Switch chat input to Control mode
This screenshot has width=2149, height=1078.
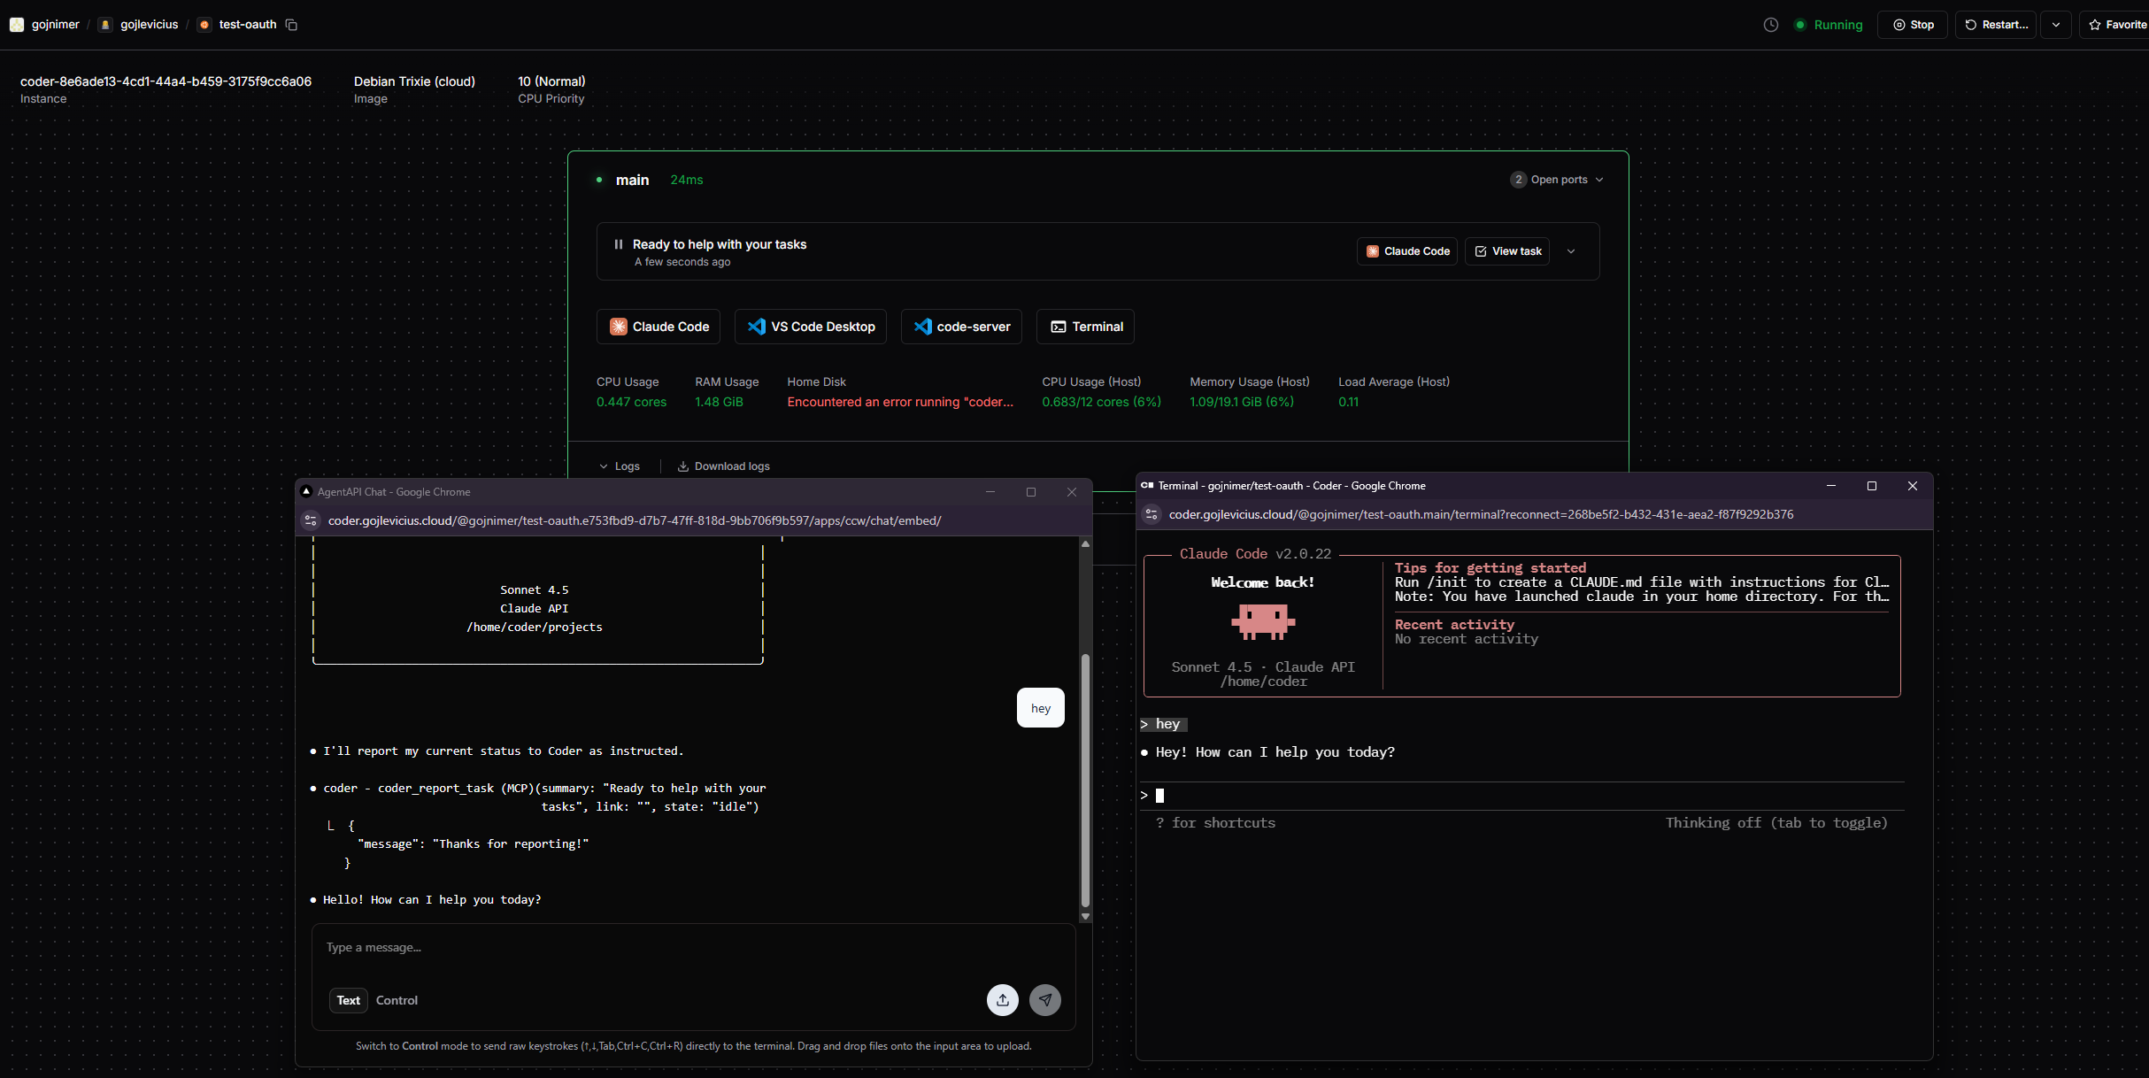[x=397, y=1000]
